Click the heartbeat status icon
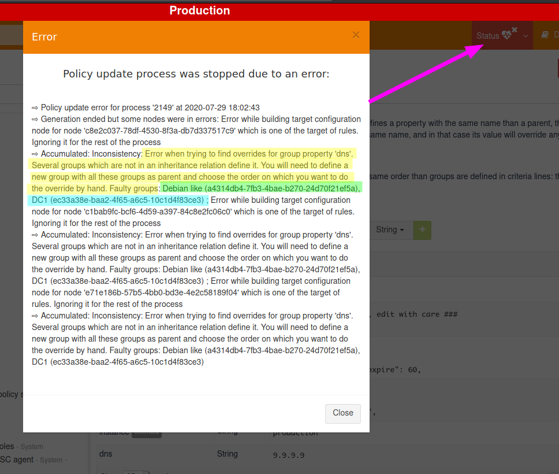The width and height of the screenshot is (559, 474). pos(508,34)
